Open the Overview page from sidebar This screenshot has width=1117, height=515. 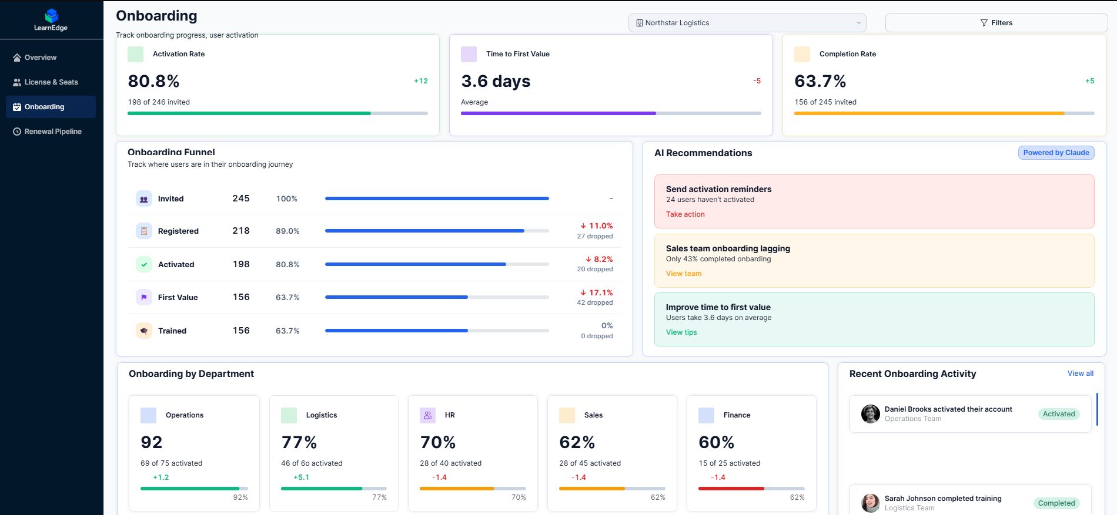(51, 58)
